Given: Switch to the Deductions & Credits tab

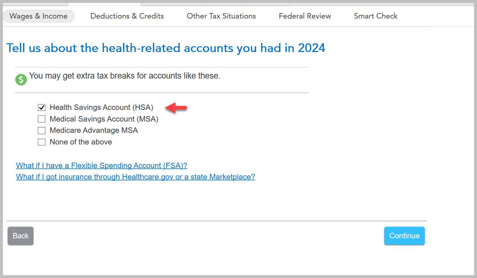Looking at the screenshot, I should pyautogui.click(x=127, y=16).
